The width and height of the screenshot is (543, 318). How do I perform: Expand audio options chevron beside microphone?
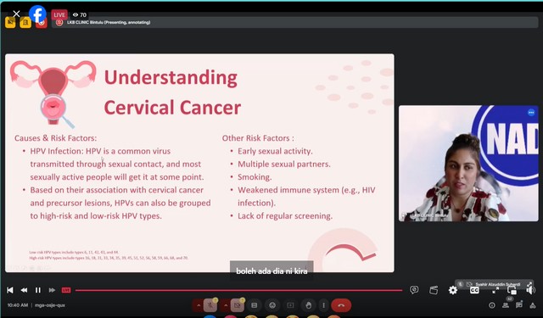tap(199, 305)
